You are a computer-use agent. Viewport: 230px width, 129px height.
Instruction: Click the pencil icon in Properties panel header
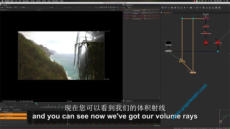[x=130, y=8]
